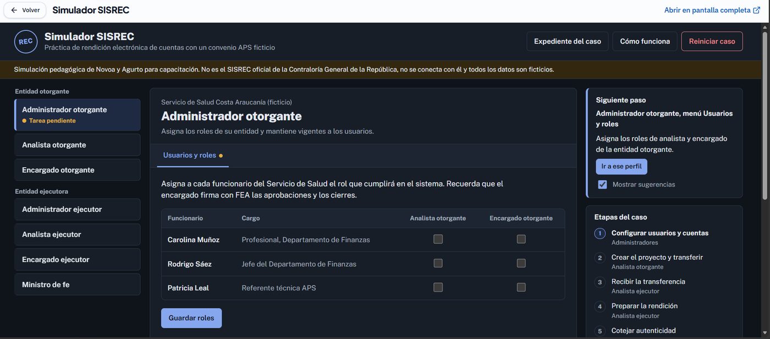Viewport: 770px width, 339px height.
Task: Click the Cargo column header
Action: tap(251, 218)
